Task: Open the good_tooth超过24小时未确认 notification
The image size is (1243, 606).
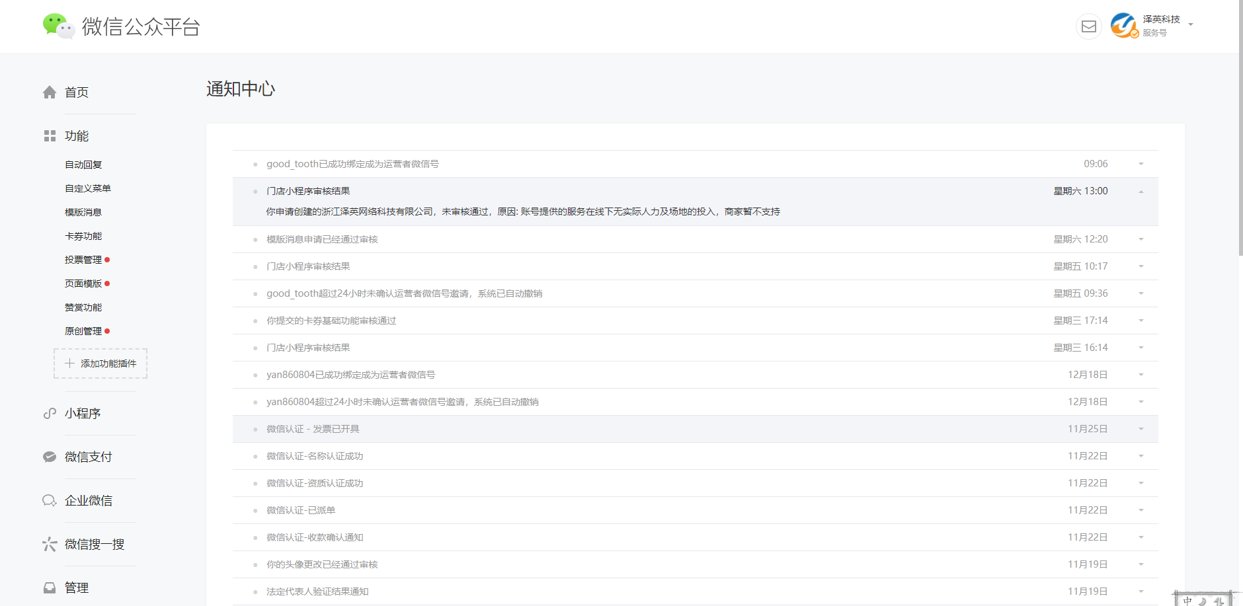Action: click(x=405, y=293)
